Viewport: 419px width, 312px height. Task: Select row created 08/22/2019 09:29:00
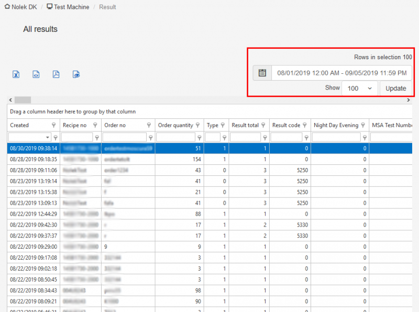210,247
